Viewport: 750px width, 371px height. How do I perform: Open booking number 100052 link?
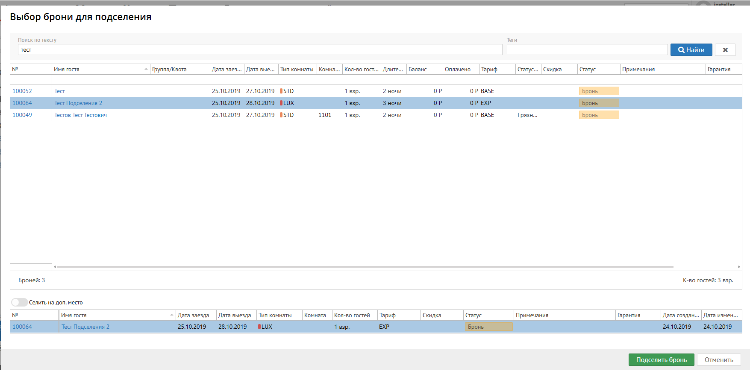pyautogui.click(x=22, y=91)
